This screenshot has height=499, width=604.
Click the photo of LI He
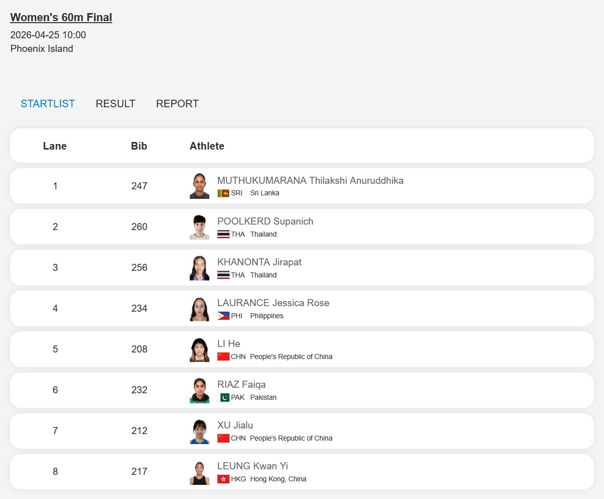click(199, 349)
